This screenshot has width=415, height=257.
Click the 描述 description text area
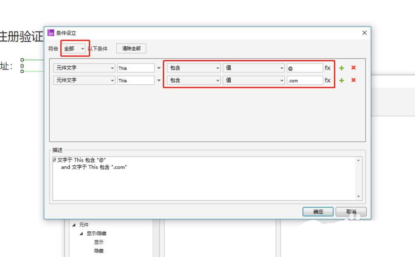(x=204, y=179)
